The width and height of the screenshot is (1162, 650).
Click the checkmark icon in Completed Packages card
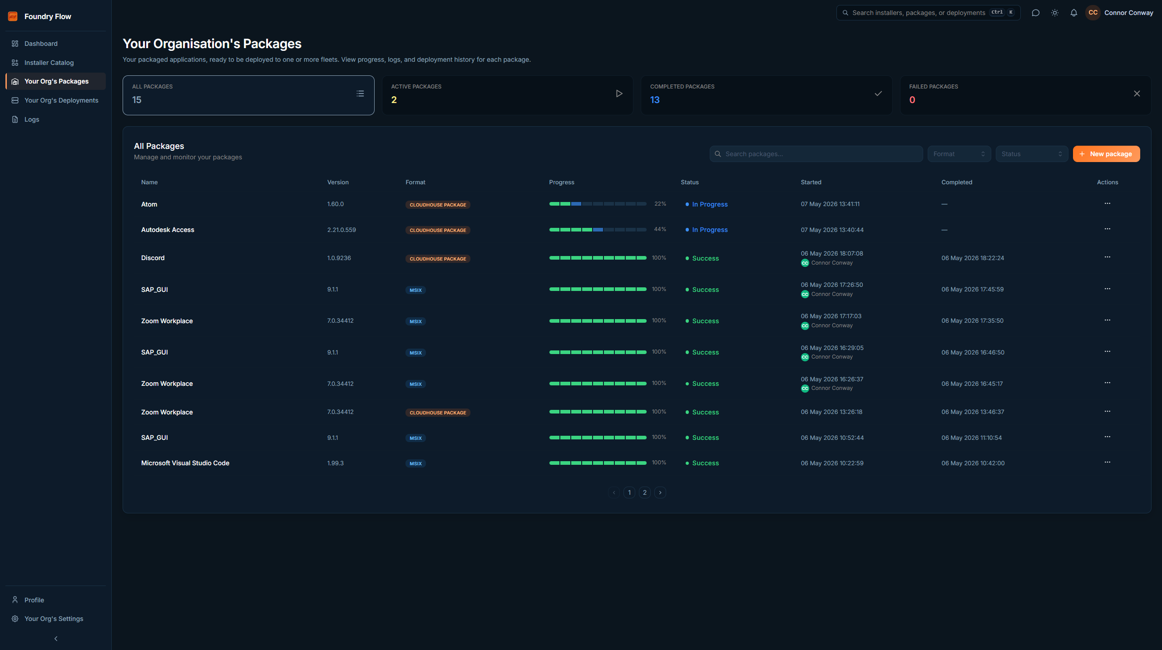click(x=878, y=94)
